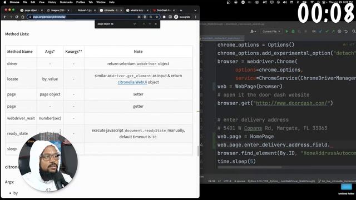Open a new Chrome tab with the plus button

point(181,10)
